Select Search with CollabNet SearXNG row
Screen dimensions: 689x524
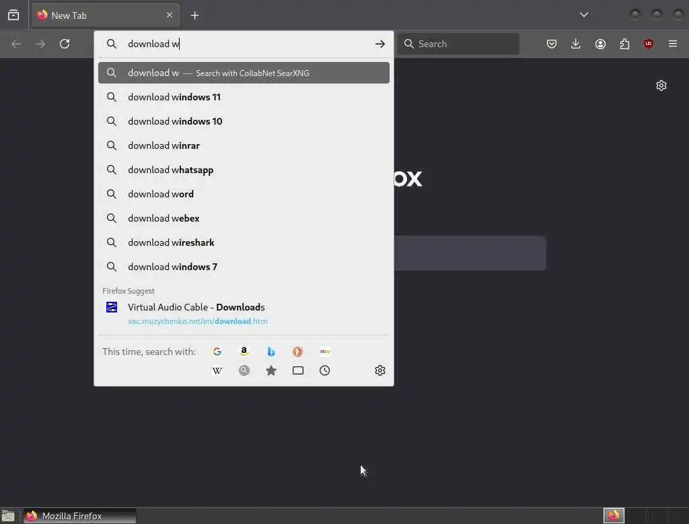(244, 73)
